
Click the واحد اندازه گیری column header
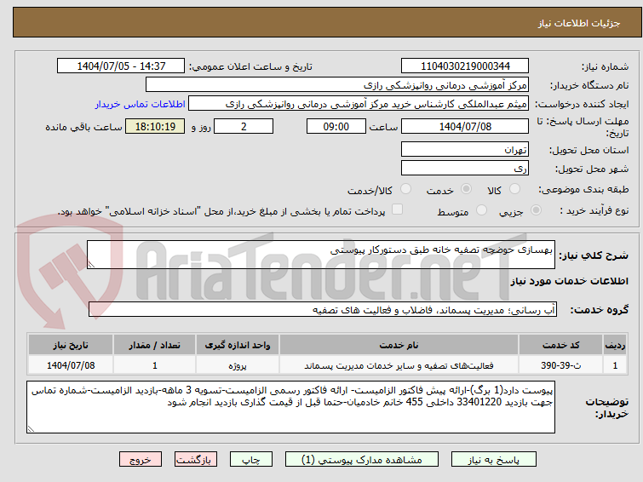(238, 345)
